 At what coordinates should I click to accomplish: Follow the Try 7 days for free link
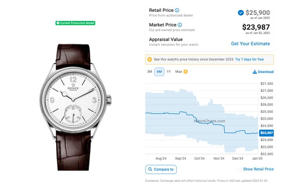click(249, 60)
